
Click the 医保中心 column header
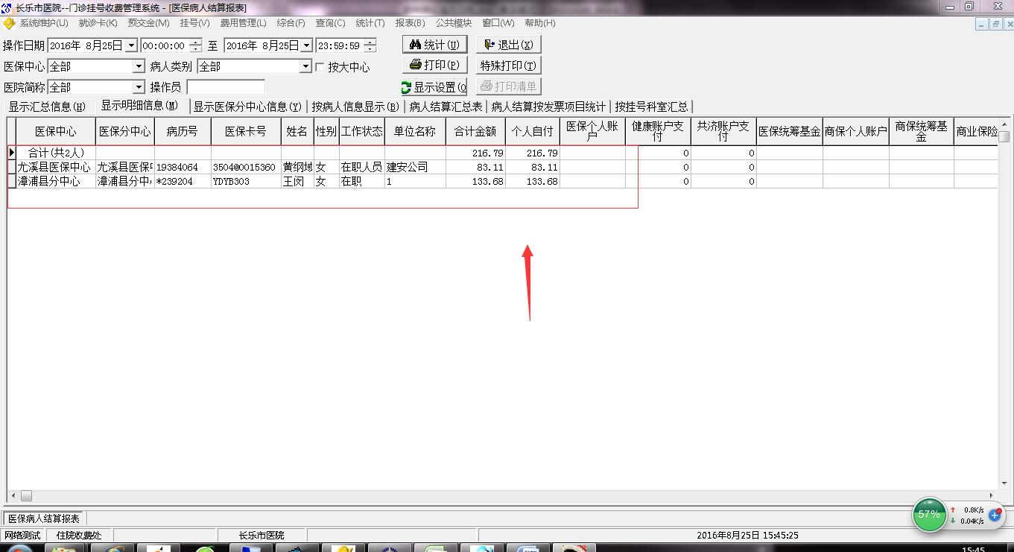pos(56,131)
